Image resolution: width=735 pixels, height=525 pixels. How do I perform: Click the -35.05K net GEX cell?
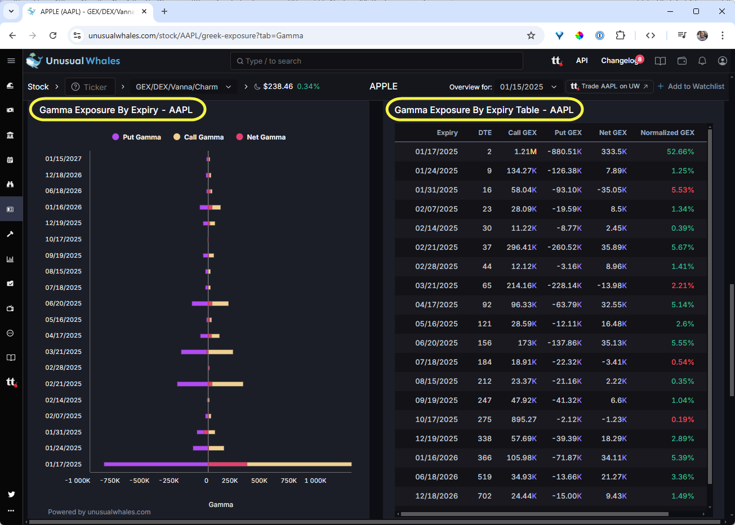coord(612,190)
